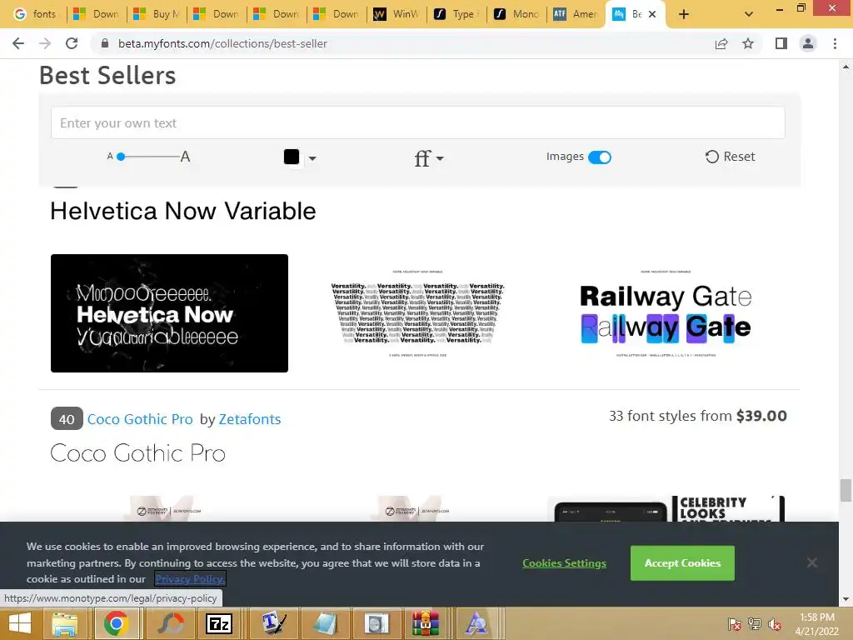Open File Explorer from the taskbar
The image size is (853, 640).
click(x=65, y=623)
